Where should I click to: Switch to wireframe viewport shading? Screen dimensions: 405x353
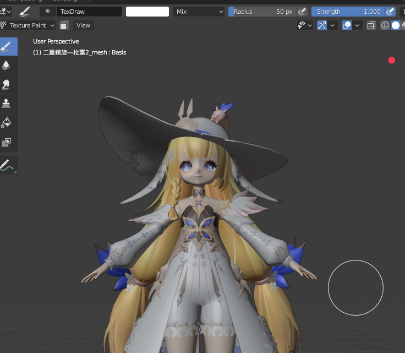click(385, 25)
